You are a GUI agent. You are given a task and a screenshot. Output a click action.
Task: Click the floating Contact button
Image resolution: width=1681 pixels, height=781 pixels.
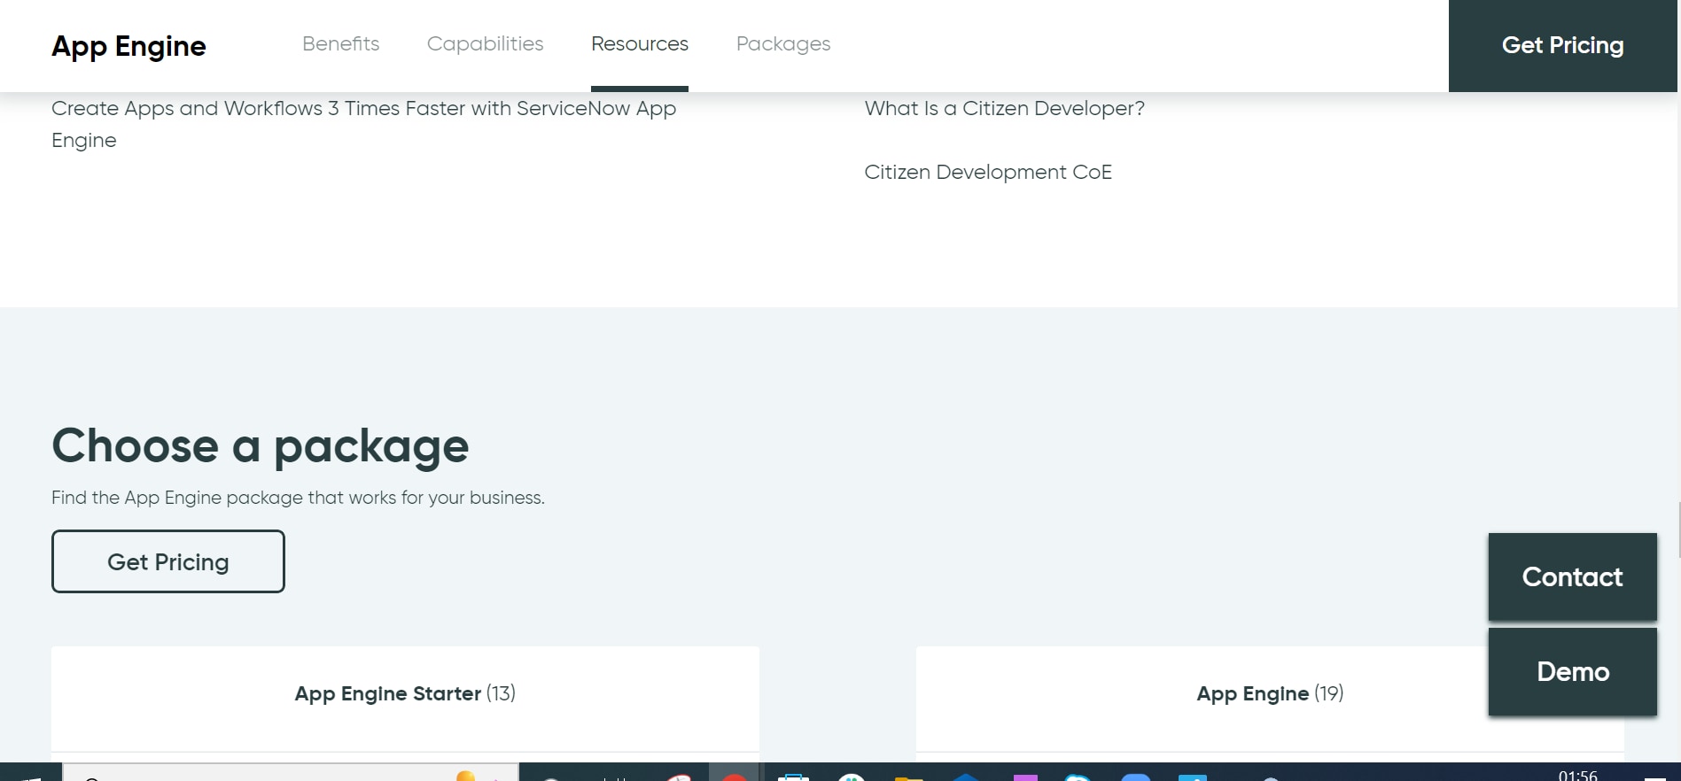point(1573,576)
